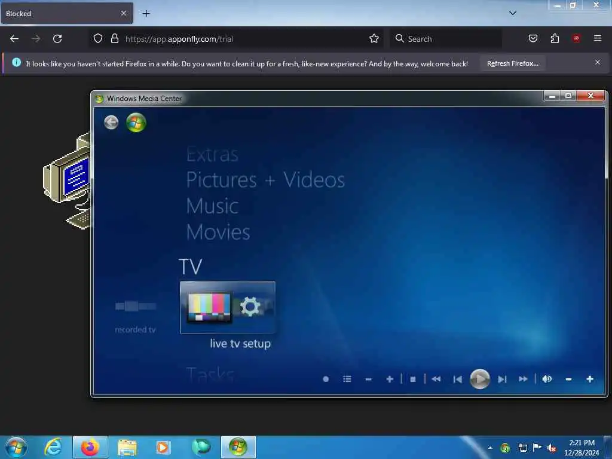Click the volume up plus button
The width and height of the screenshot is (612, 459).
[590, 379]
